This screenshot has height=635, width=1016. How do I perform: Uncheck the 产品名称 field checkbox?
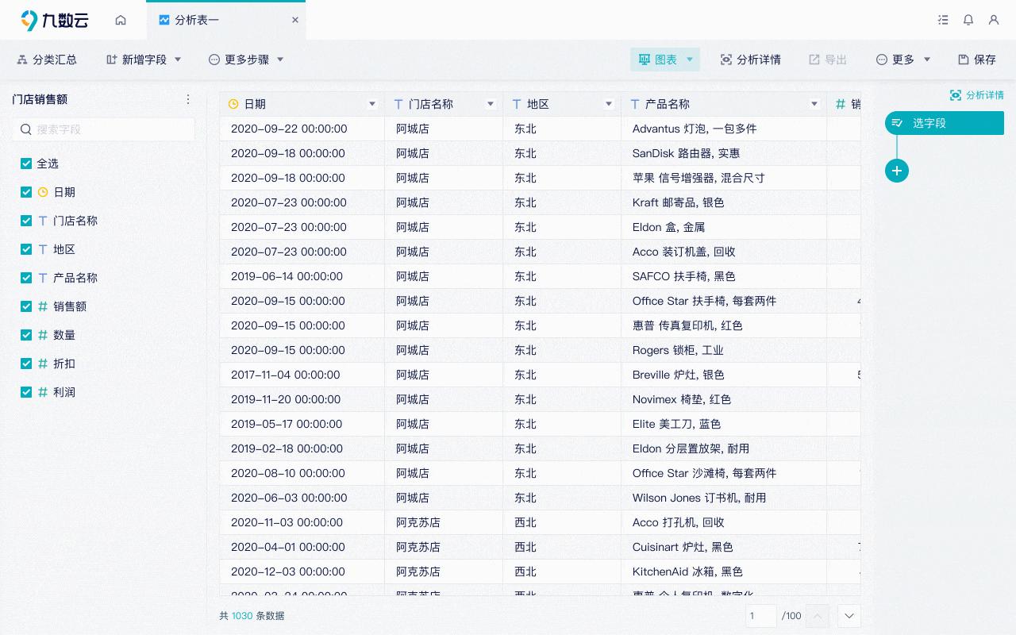(26, 278)
